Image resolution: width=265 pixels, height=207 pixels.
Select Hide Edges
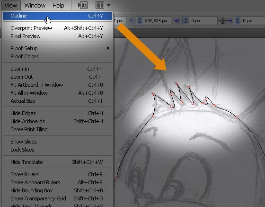point(57,113)
